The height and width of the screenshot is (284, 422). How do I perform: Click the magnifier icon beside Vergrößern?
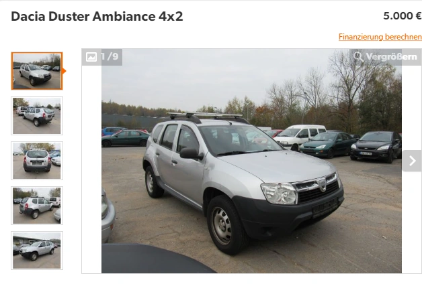click(x=358, y=57)
